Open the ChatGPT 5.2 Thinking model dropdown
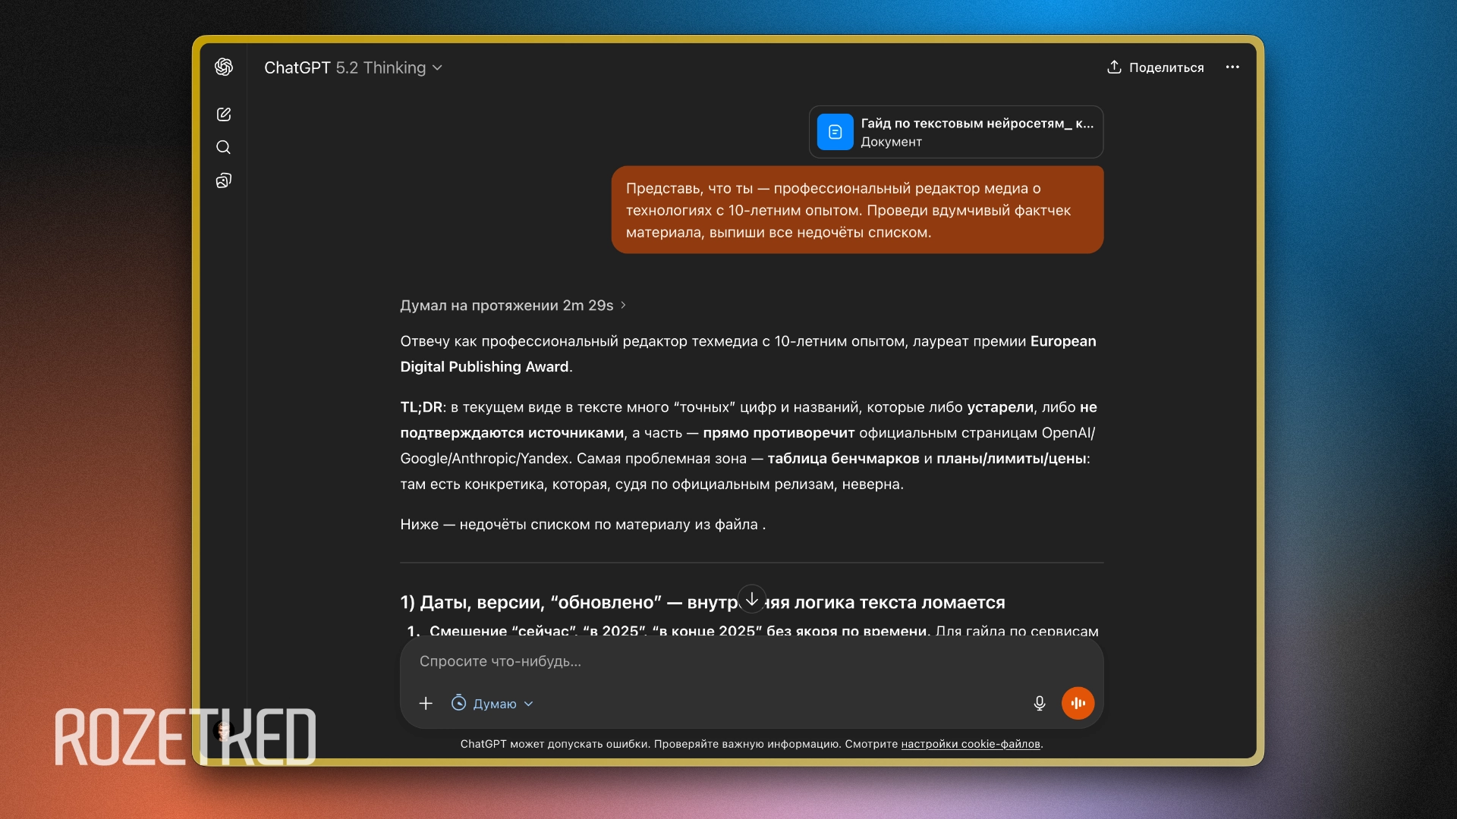The width and height of the screenshot is (1457, 819). 353,67
